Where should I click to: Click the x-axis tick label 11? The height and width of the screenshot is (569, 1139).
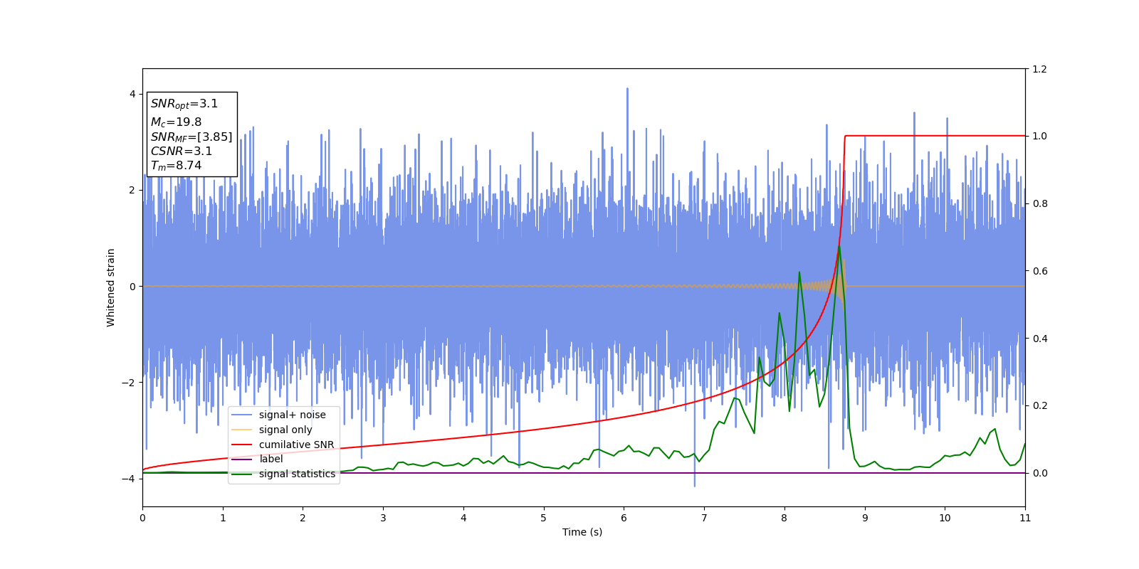(x=1025, y=518)
